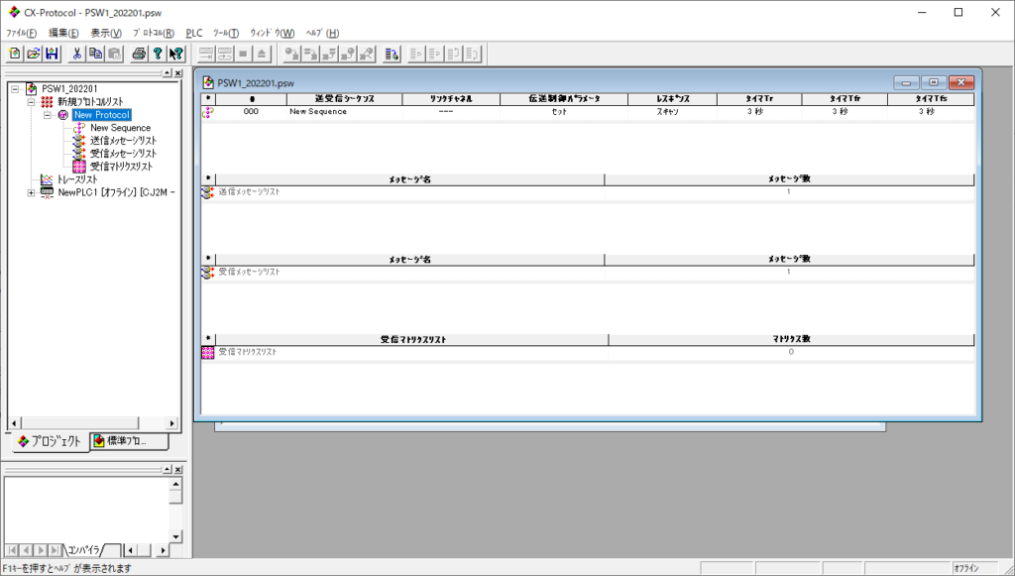Open the ツール(T) menu
This screenshot has height=576, width=1015.
click(226, 33)
